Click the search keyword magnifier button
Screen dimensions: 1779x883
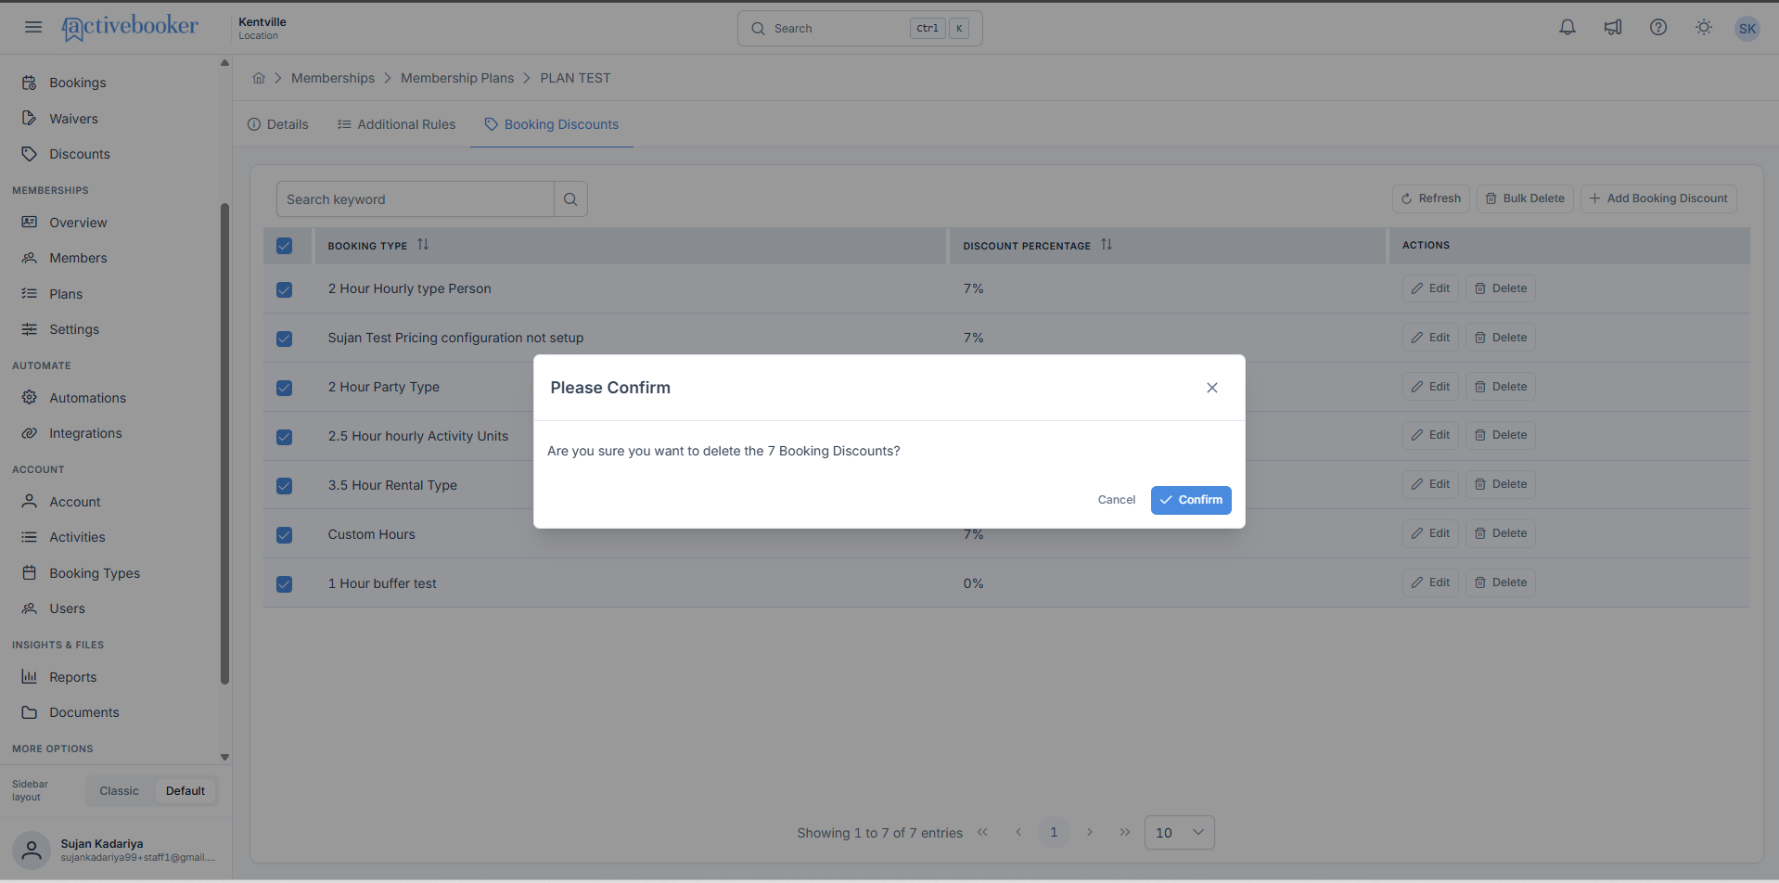[570, 199]
